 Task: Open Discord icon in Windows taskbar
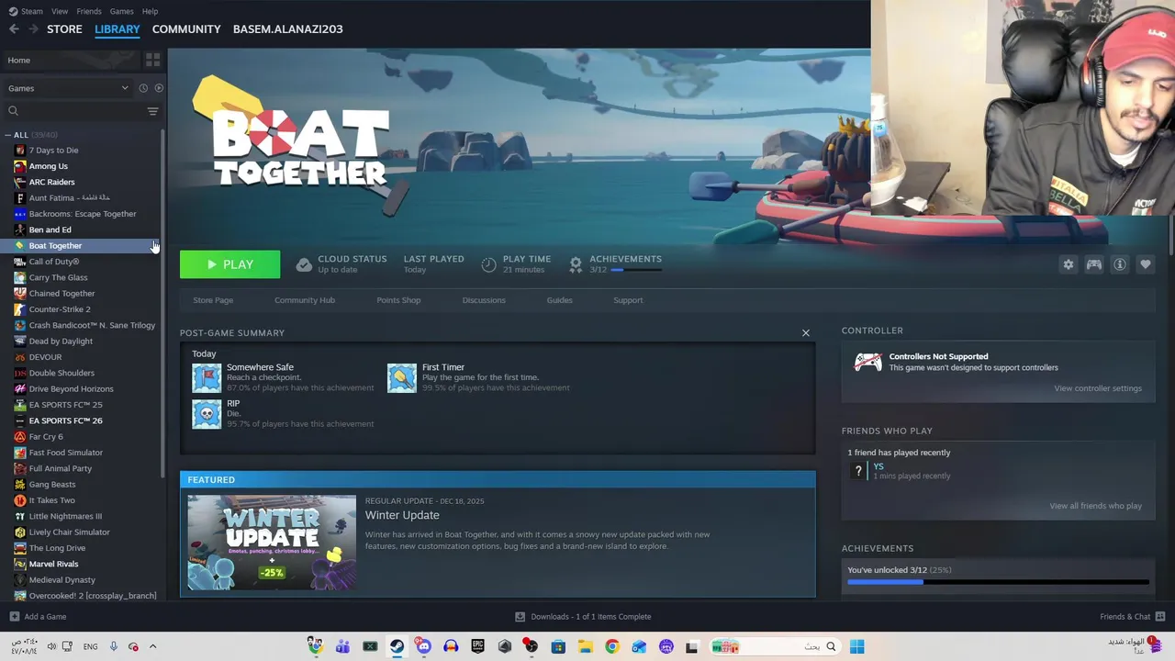(x=423, y=646)
